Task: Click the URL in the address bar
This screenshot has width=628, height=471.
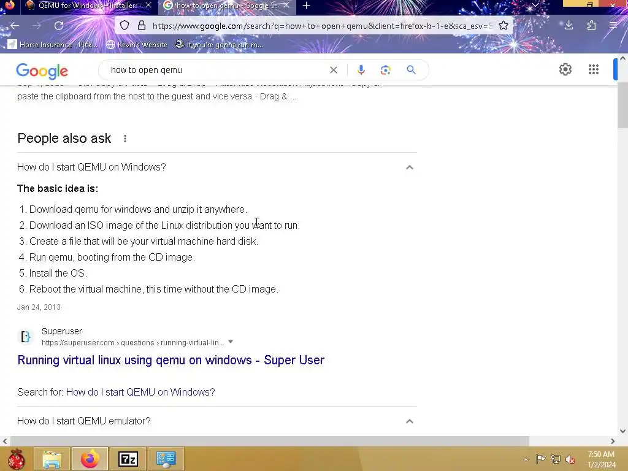Action: (323, 26)
